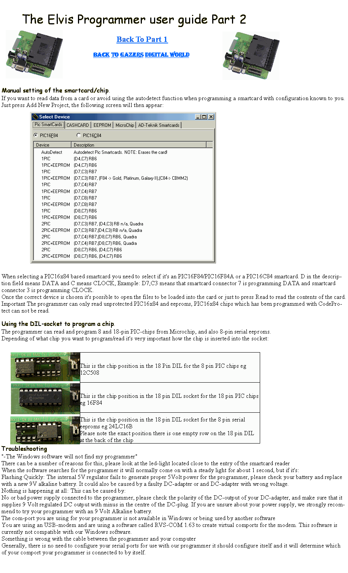Select the AutoDetect device row
This screenshot has width=348, height=573.
click(52, 152)
